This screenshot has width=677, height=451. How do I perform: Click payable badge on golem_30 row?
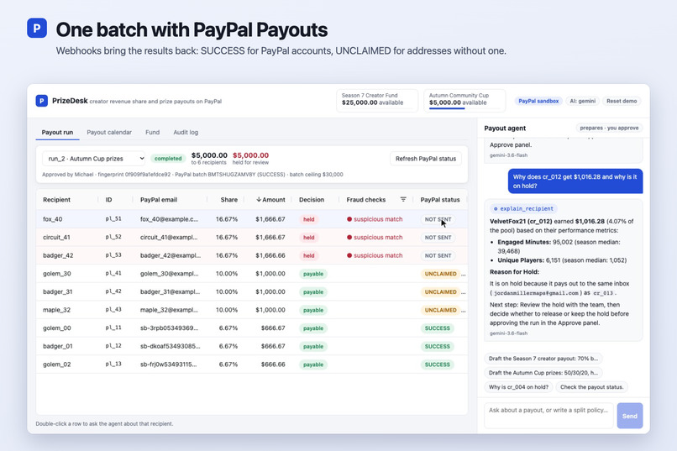click(313, 274)
